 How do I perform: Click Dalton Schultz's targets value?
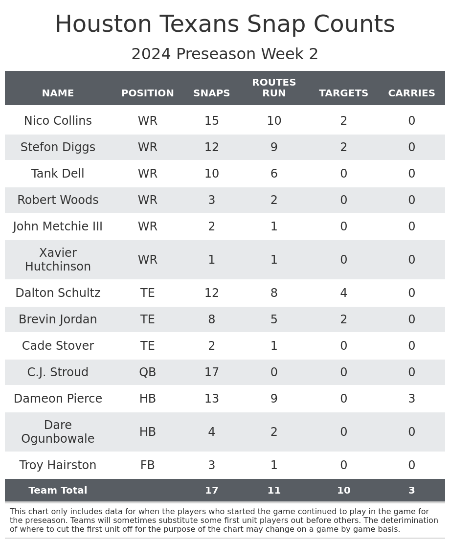click(x=343, y=293)
